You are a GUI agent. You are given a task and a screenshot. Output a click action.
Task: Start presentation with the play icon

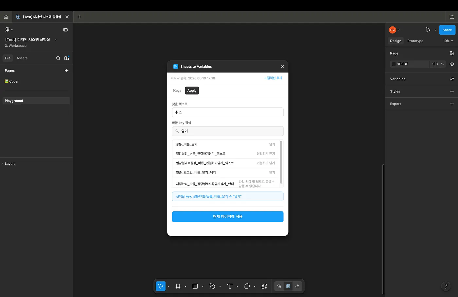428,30
